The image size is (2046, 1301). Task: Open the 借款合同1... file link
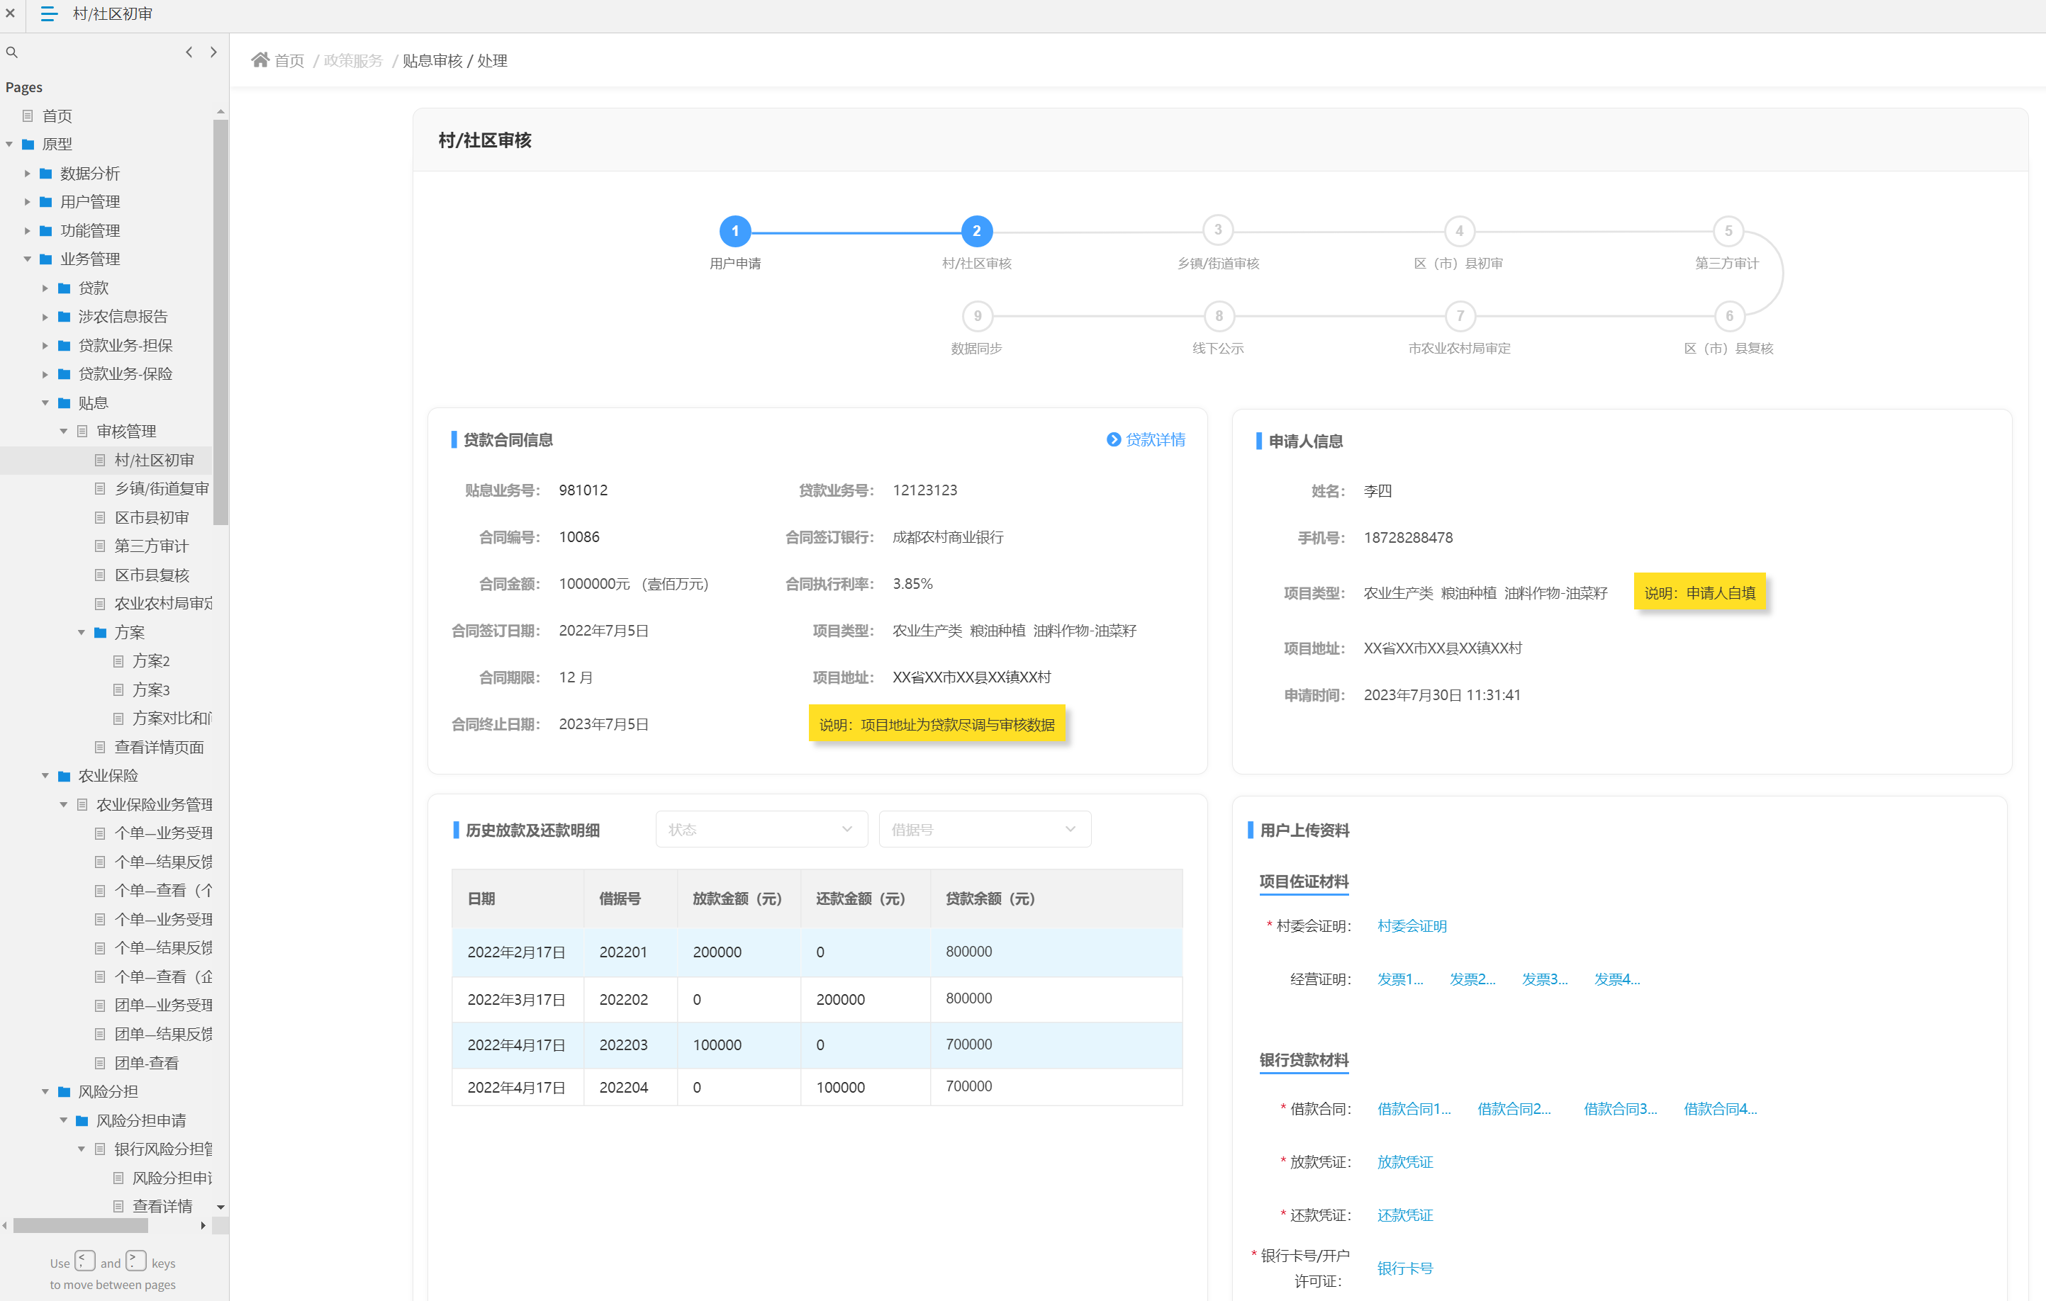point(1414,1108)
